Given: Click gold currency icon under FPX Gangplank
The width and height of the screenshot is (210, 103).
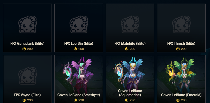Looking at the screenshot, I should click(x=24, y=49).
